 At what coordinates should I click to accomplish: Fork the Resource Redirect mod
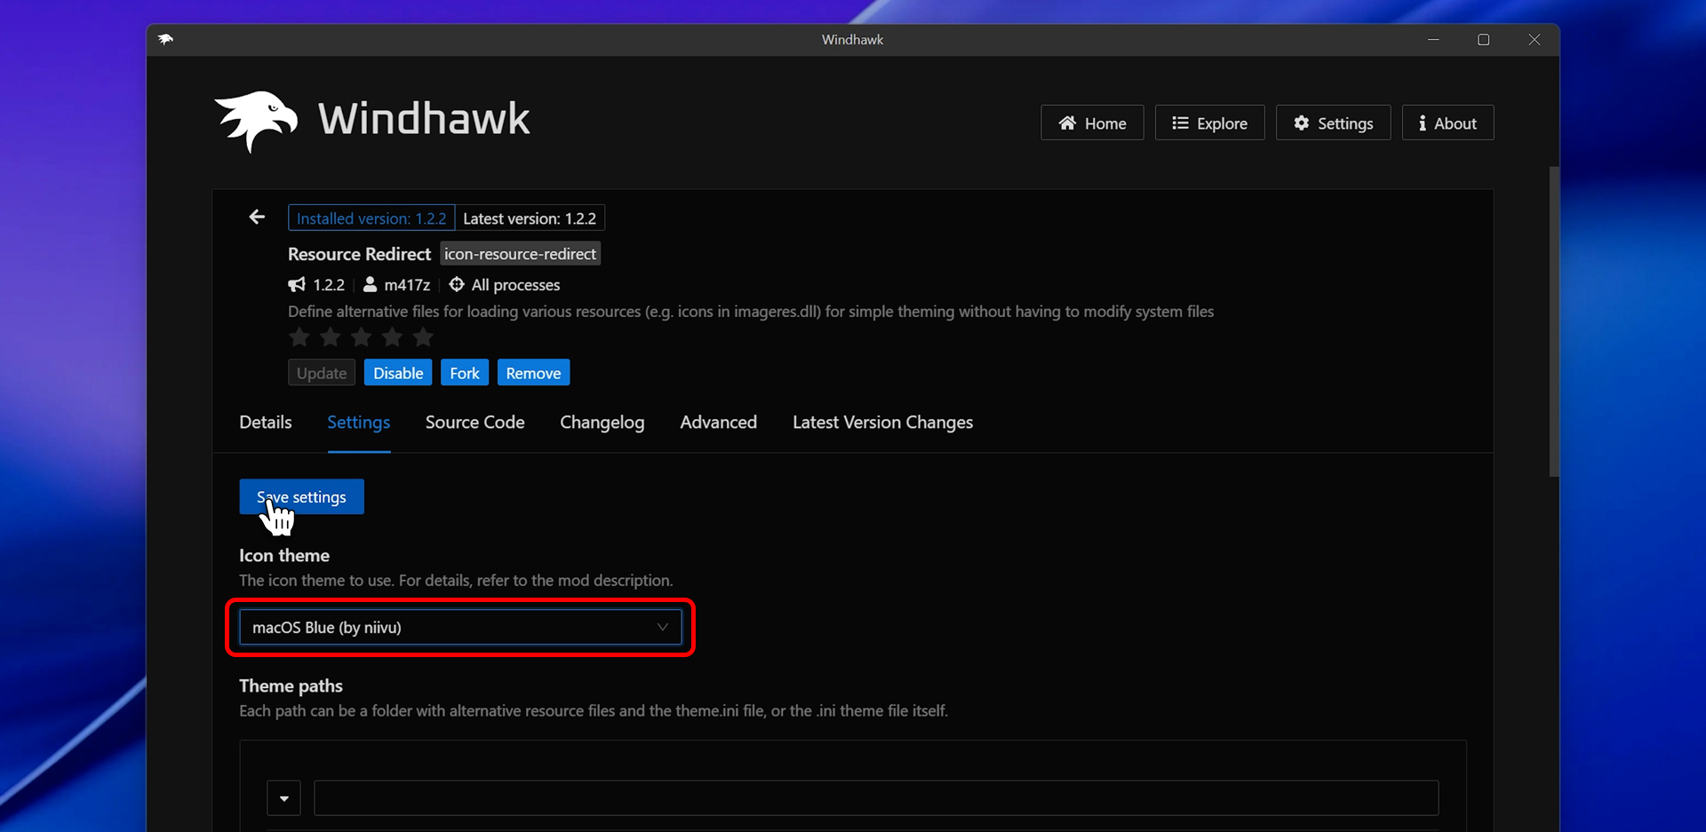(464, 373)
